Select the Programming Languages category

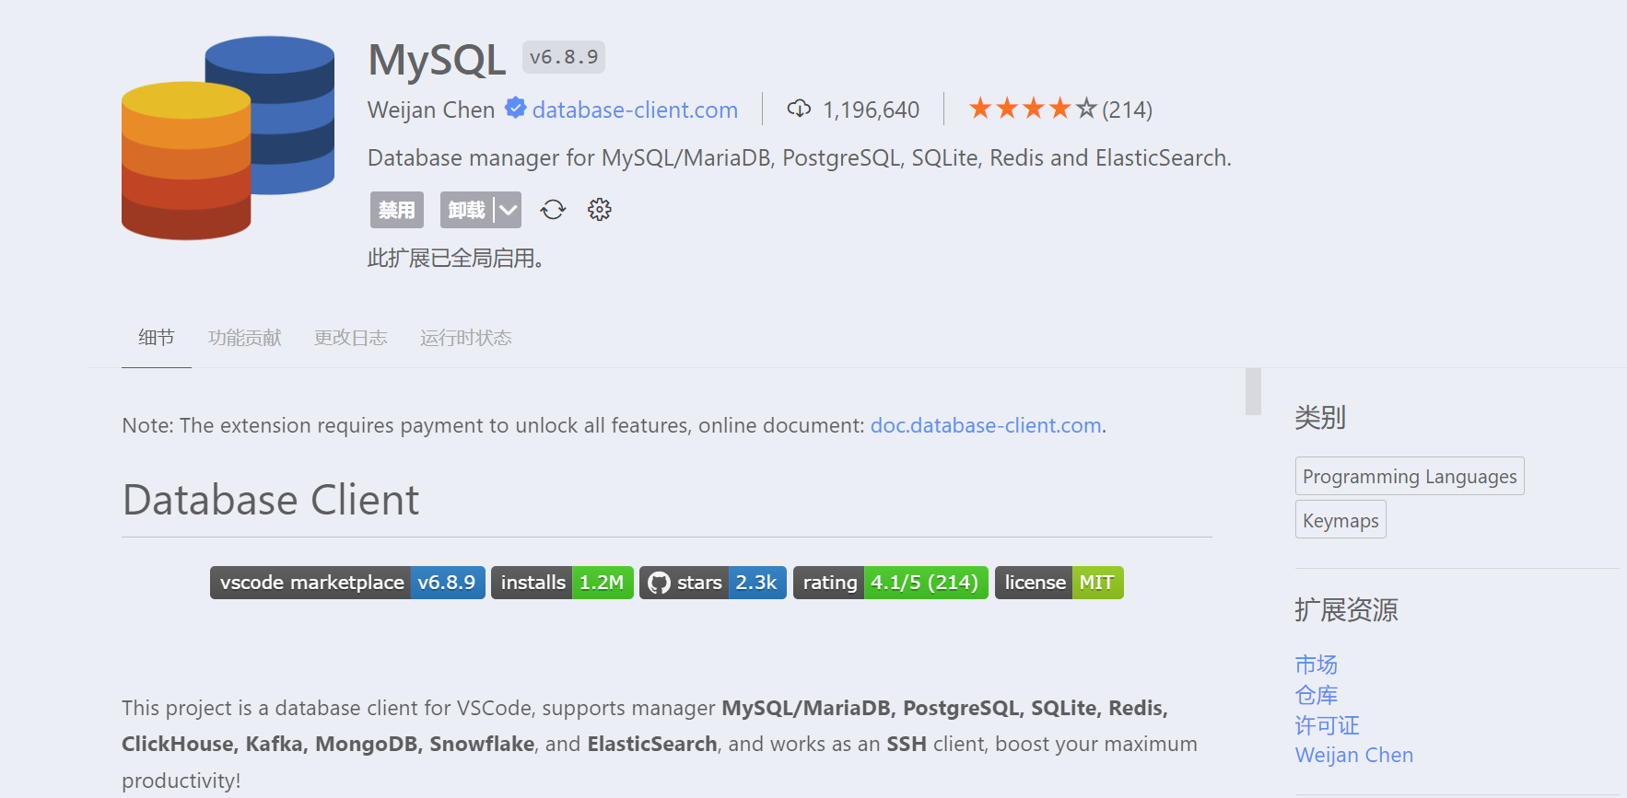1410,476
